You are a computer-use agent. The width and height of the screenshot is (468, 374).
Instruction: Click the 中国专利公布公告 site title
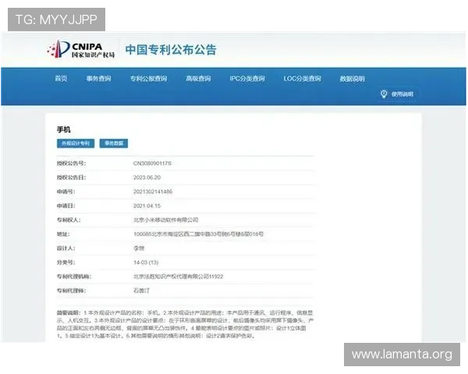(x=171, y=50)
